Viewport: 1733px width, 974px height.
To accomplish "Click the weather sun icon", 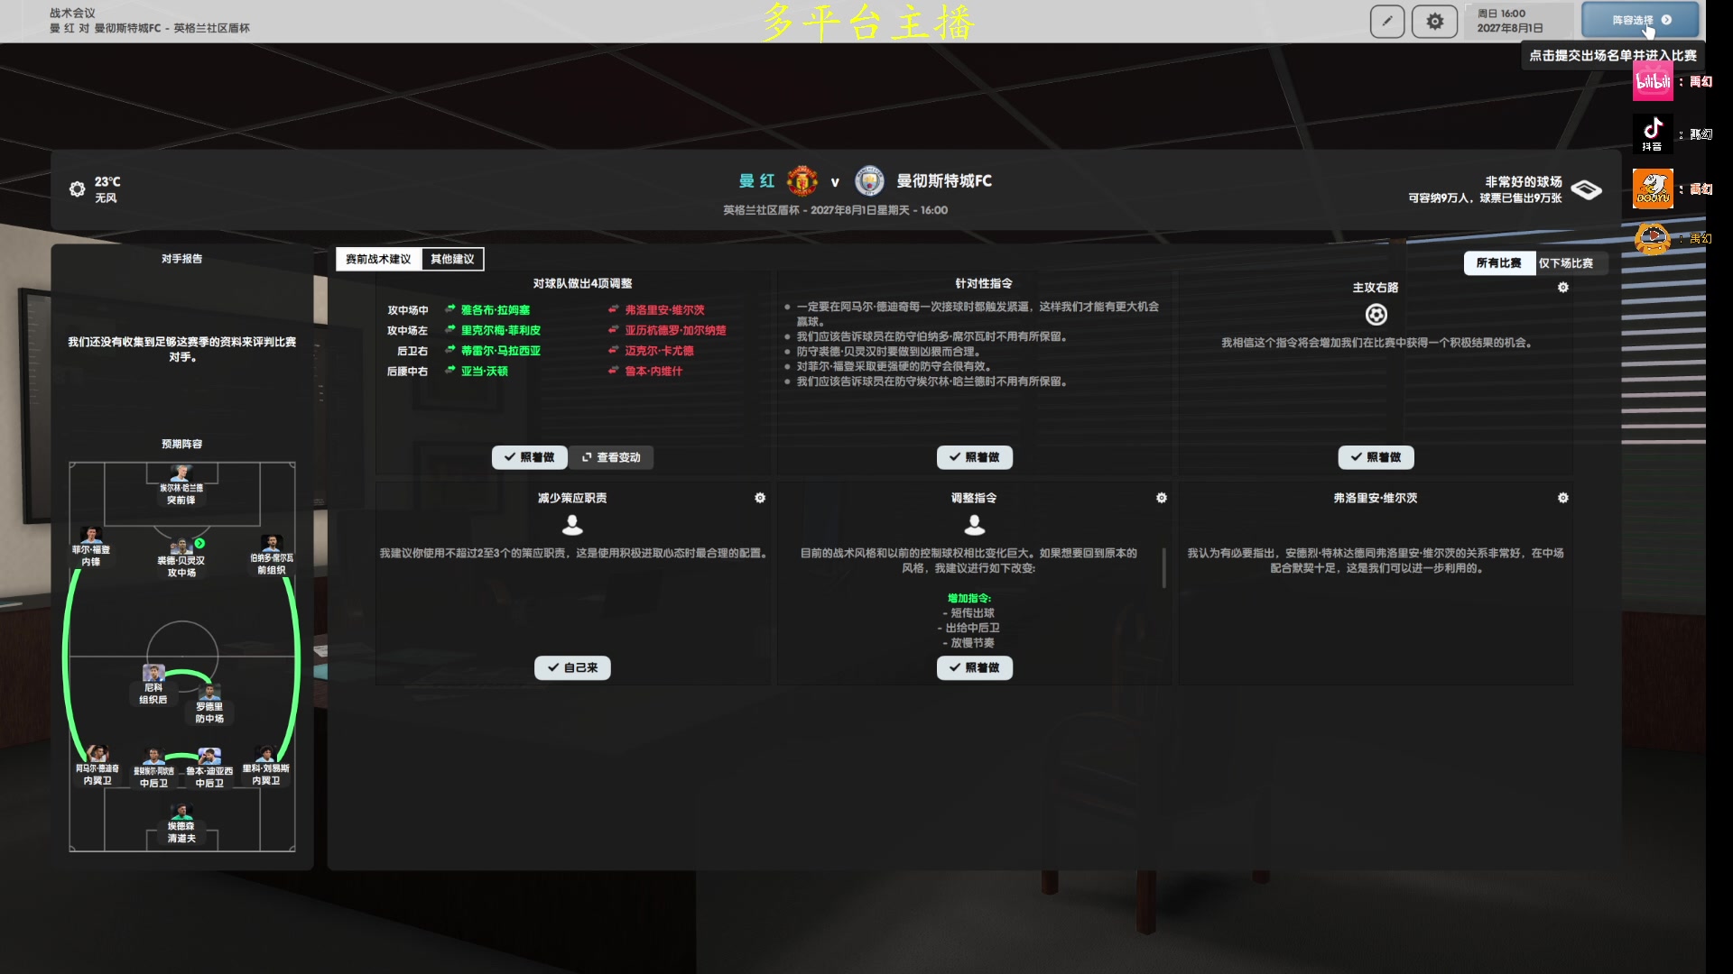I will click(x=78, y=189).
